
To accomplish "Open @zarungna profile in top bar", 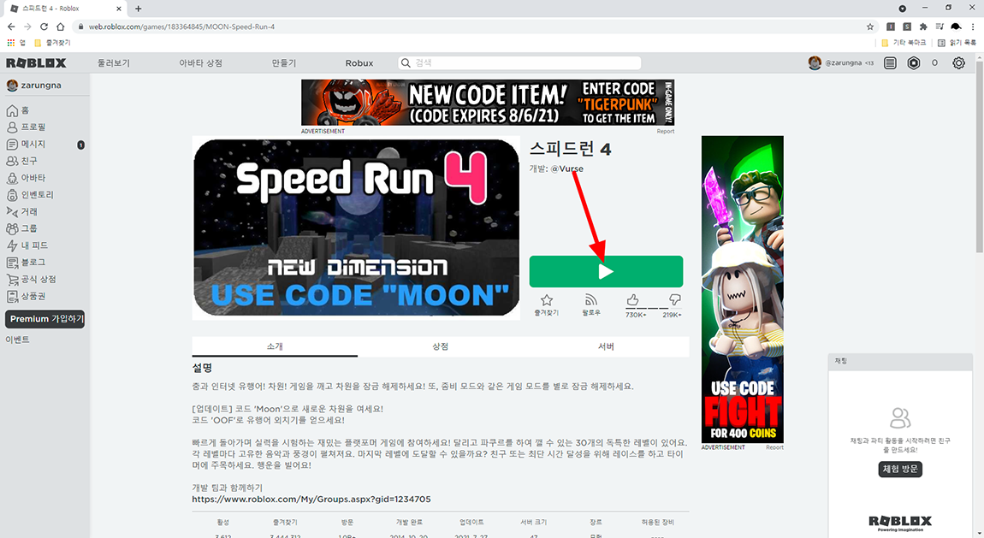I will pyautogui.click(x=843, y=62).
